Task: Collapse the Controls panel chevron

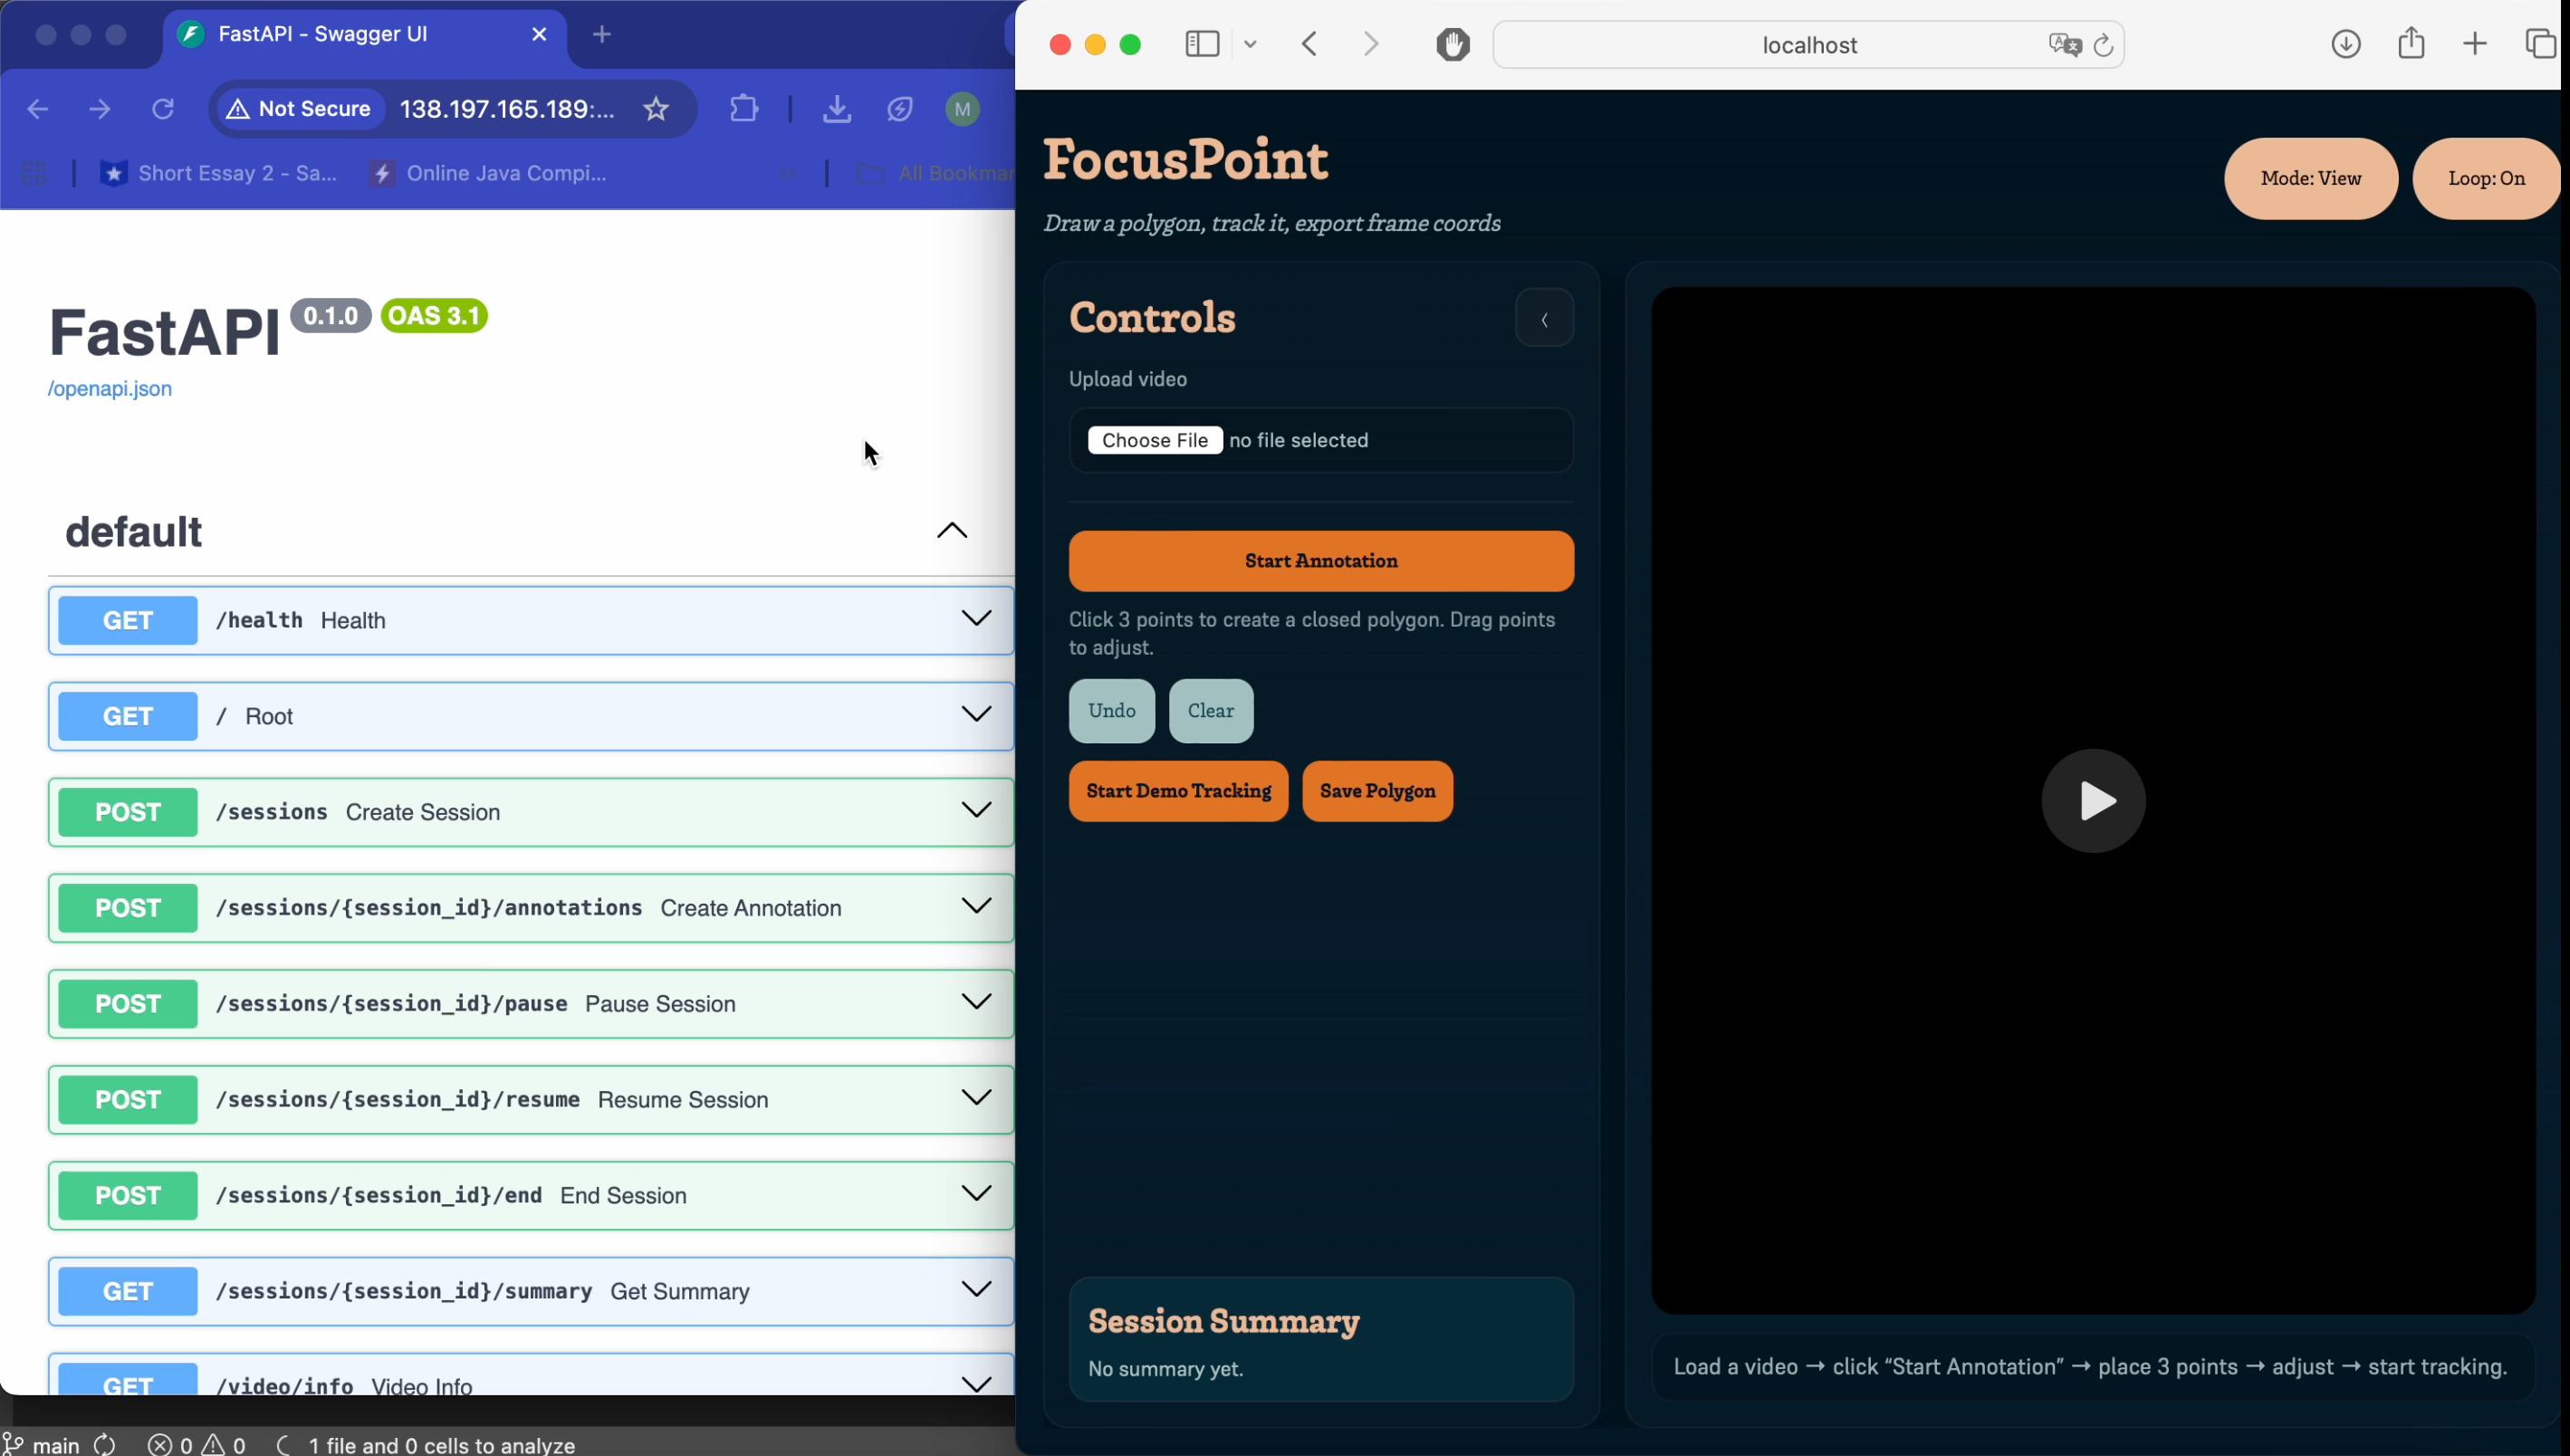Action: [1543, 320]
